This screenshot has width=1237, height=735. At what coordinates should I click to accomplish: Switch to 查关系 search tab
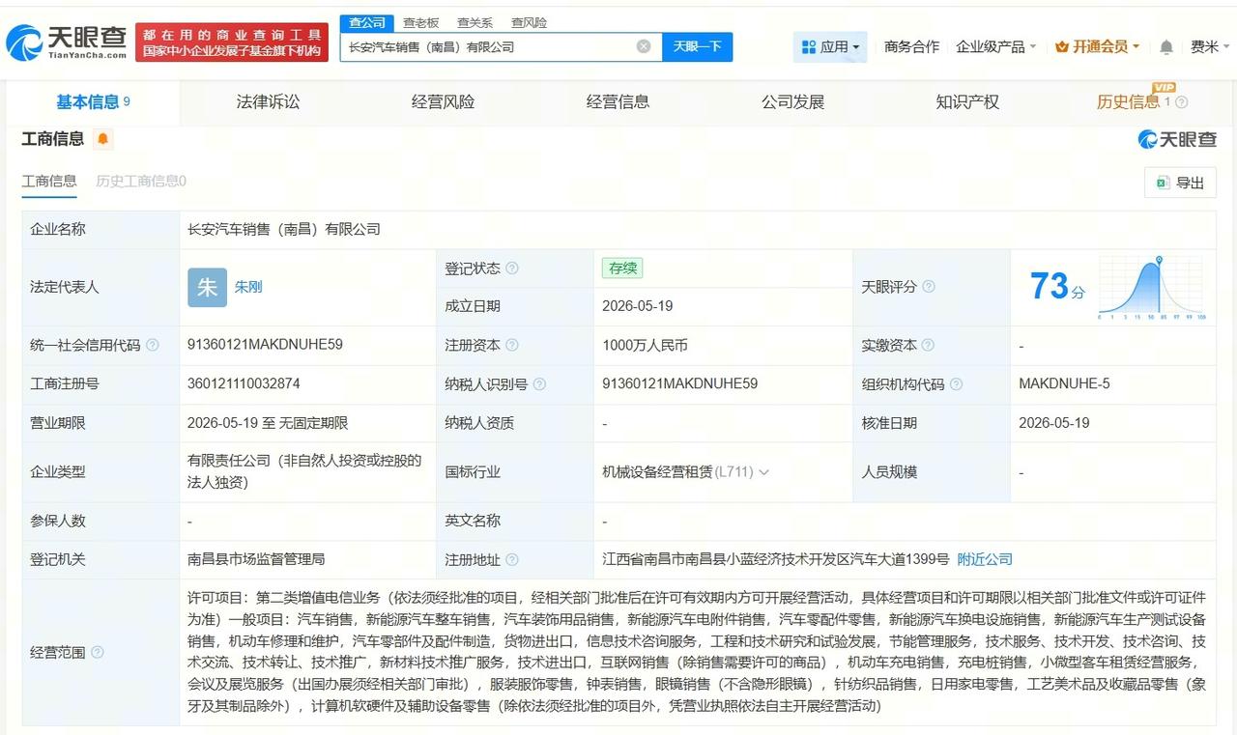[475, 22]
